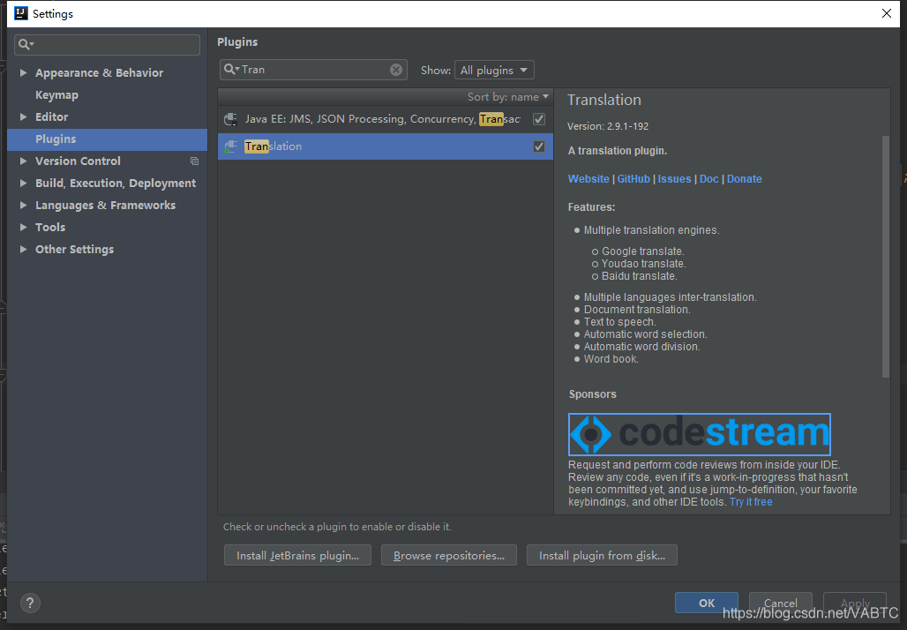The width and height of the screenshot is (907, 630).
Task: Click Browse repositories button
Action: pos(449,555)
